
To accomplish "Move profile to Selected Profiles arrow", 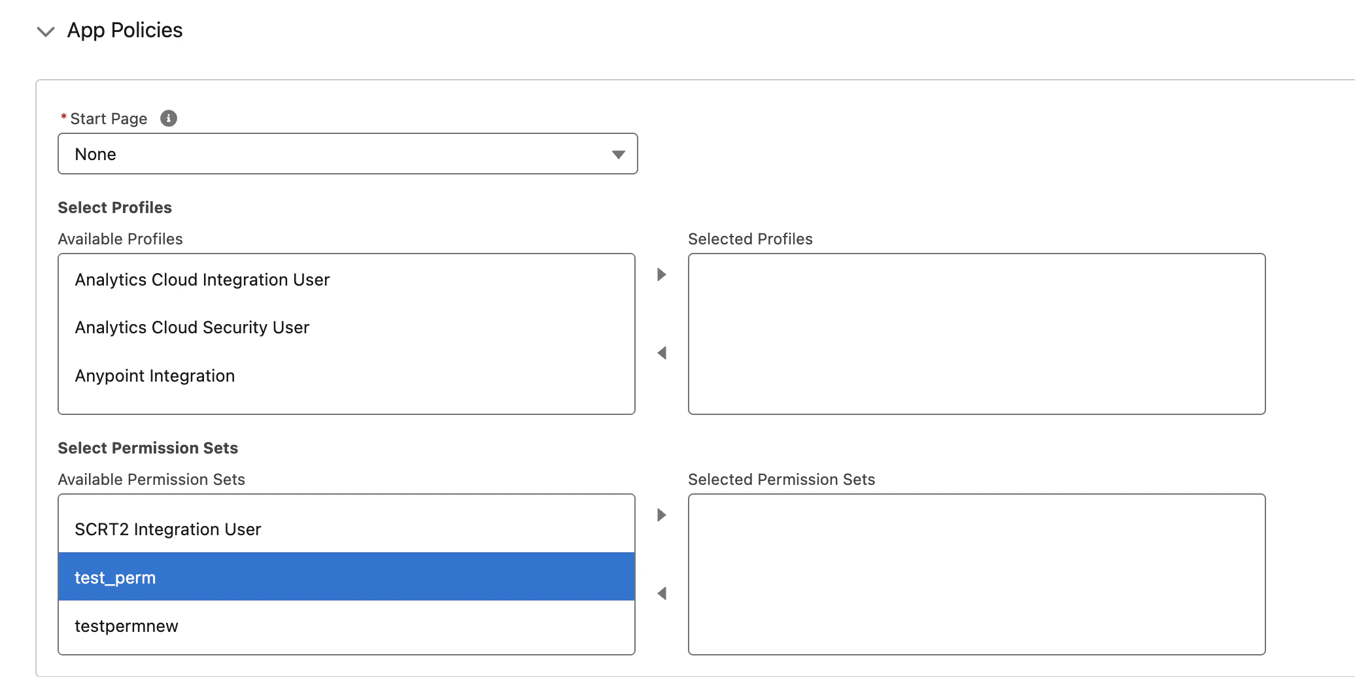I will pos(662,274).
